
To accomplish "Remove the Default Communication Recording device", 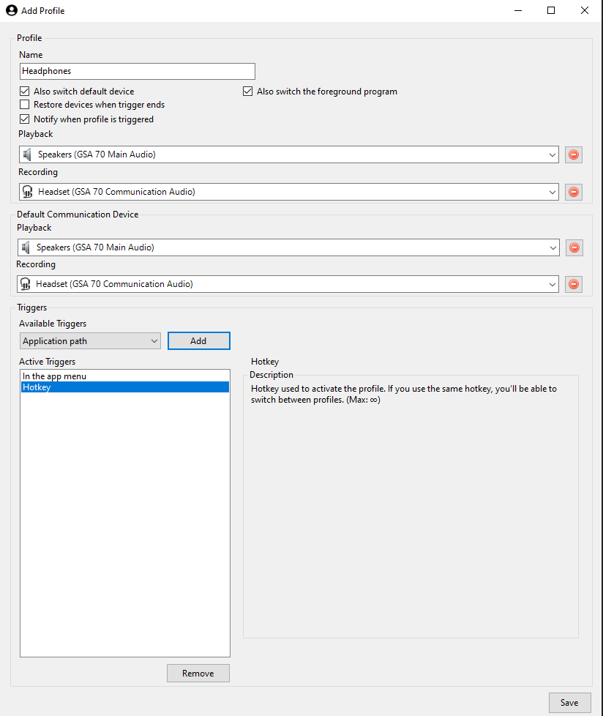I will tap(573, 284).
